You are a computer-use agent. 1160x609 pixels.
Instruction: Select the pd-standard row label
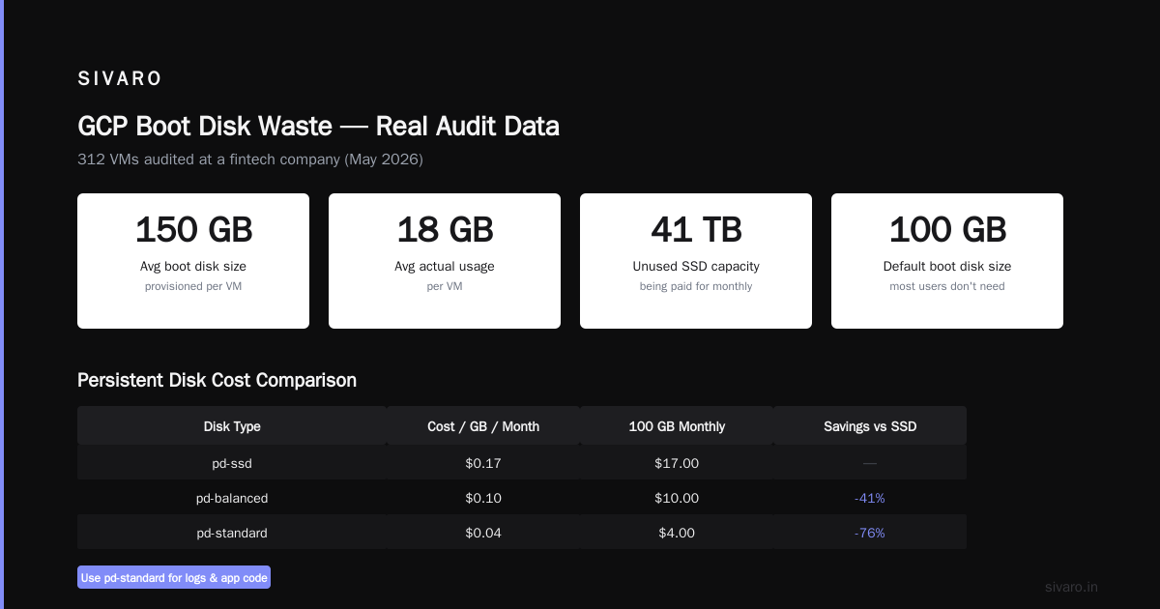(x=232, y=533)
